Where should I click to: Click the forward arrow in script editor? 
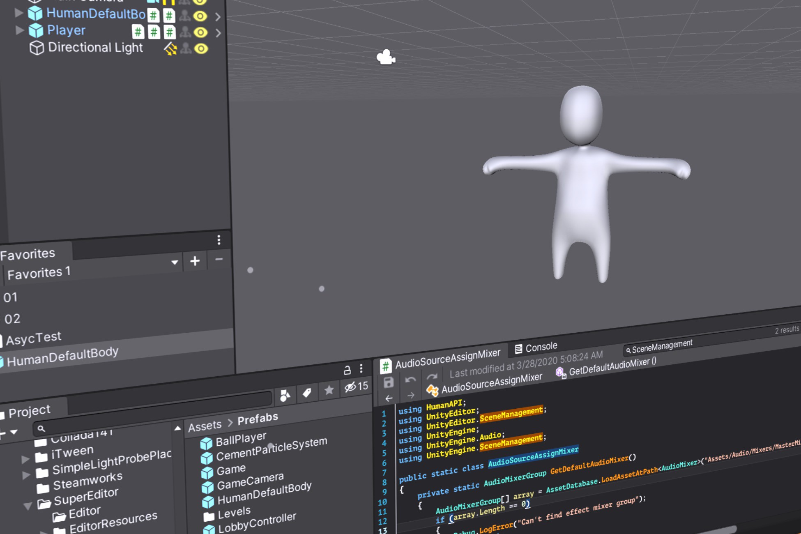click(410, 395)
